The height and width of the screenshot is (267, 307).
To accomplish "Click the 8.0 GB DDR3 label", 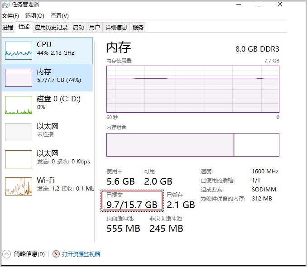I will point(257,49).
